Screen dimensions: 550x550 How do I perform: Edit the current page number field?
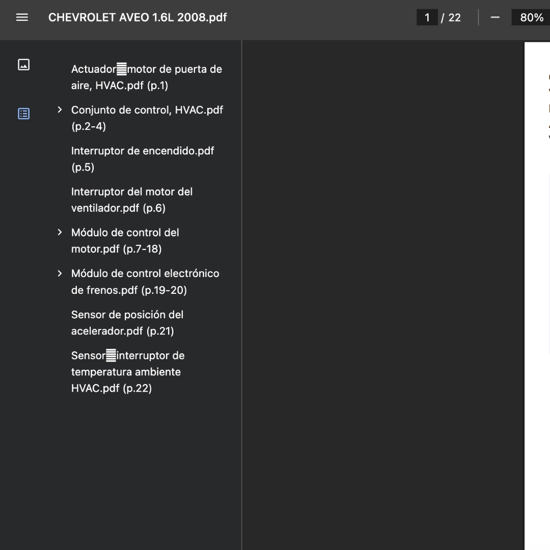(x=427, y=17)
